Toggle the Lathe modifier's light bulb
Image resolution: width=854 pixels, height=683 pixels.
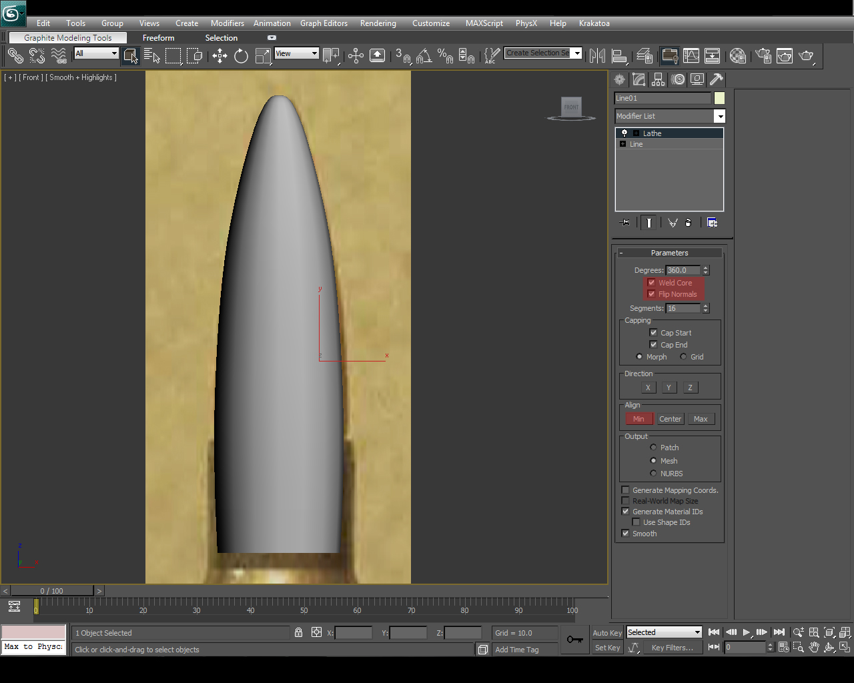point(624,133)
